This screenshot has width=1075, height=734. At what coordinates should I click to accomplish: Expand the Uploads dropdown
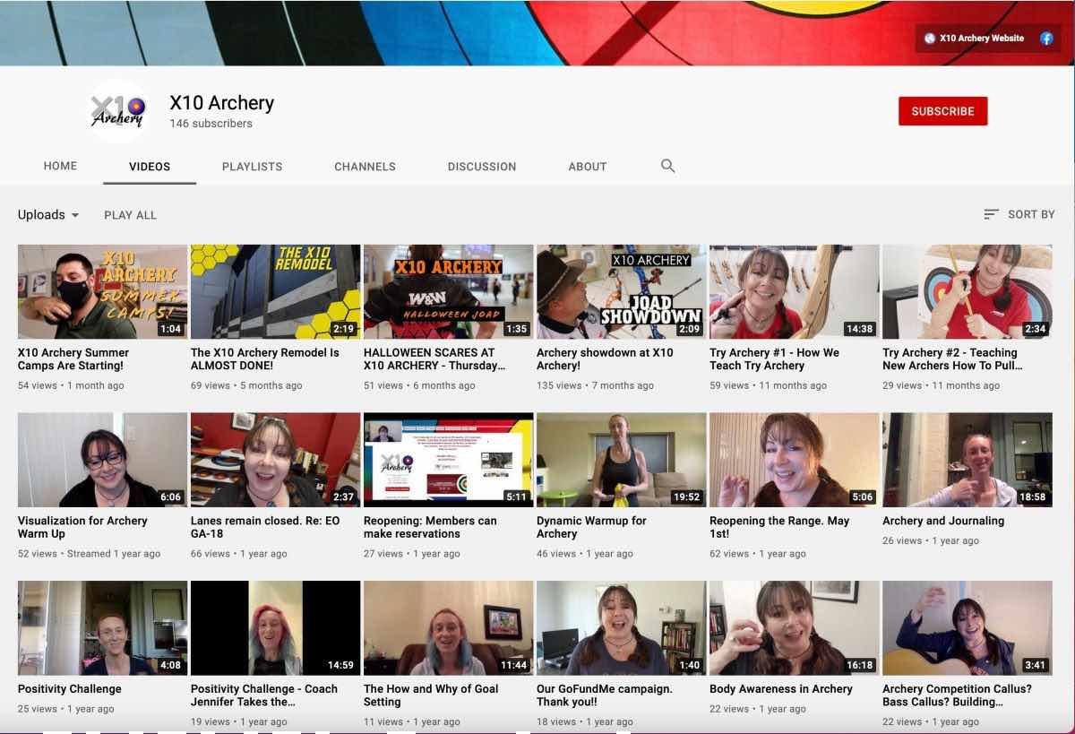click(48, 215)
